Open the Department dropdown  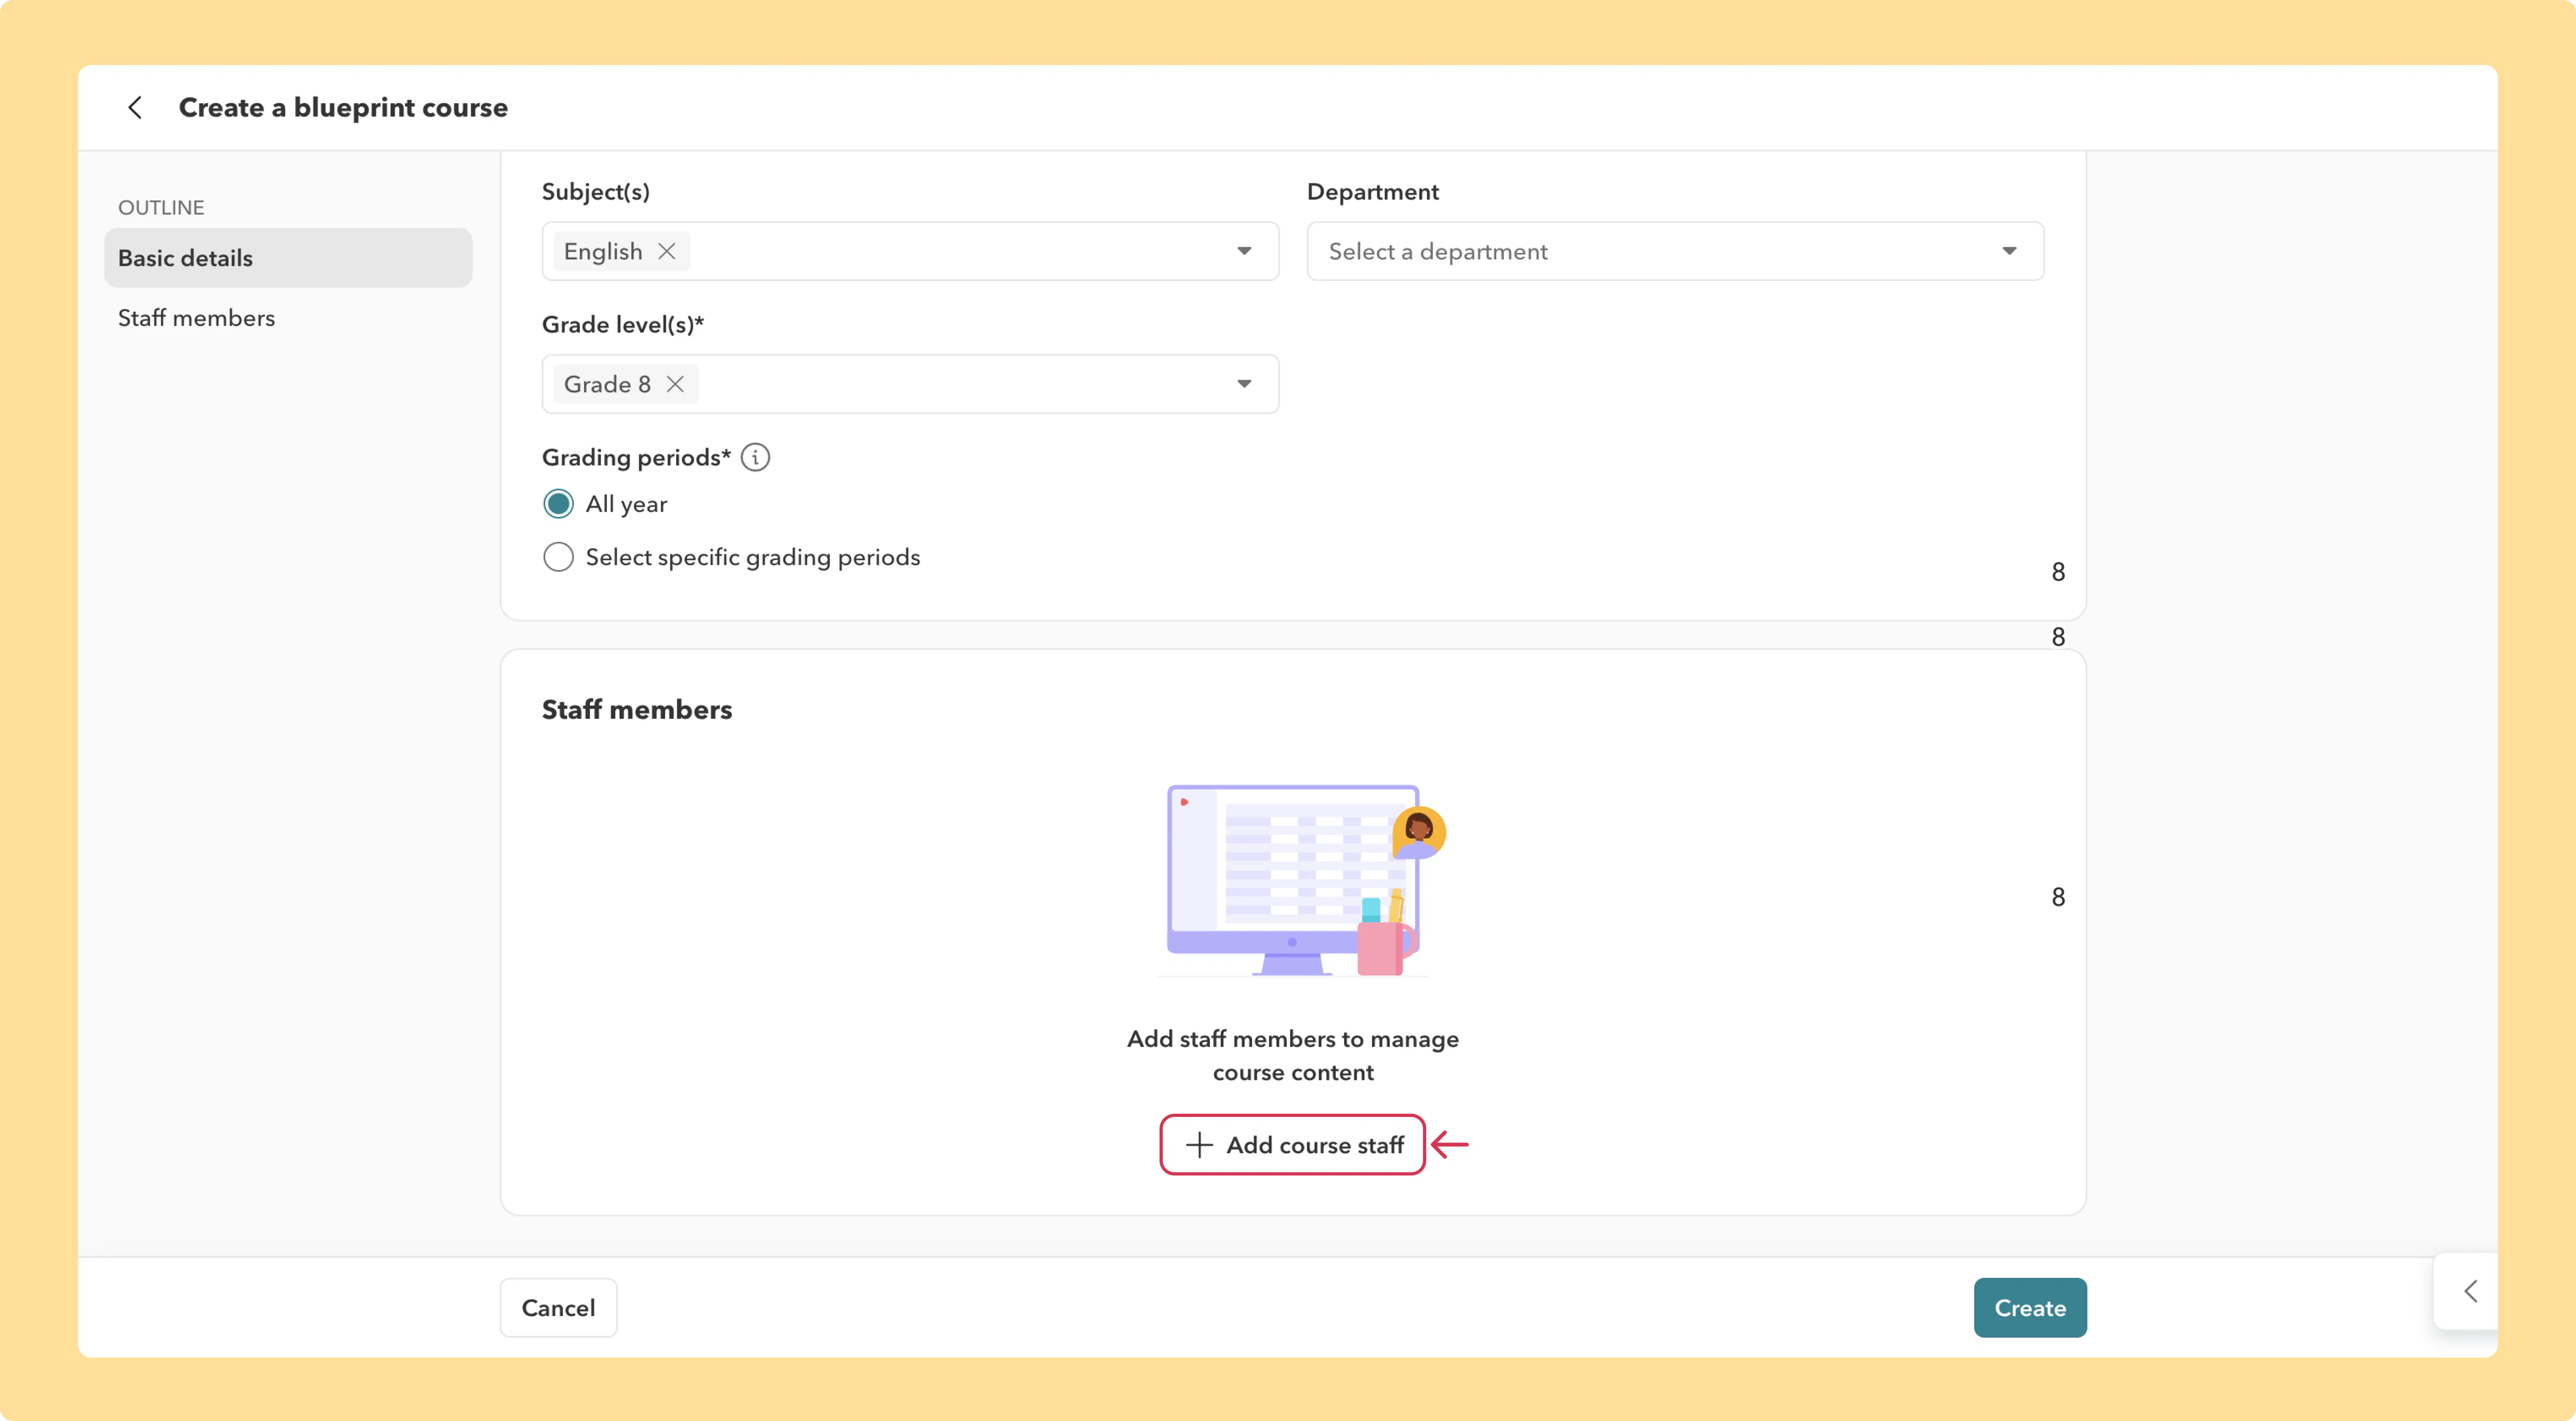(x=1675, y=251)
